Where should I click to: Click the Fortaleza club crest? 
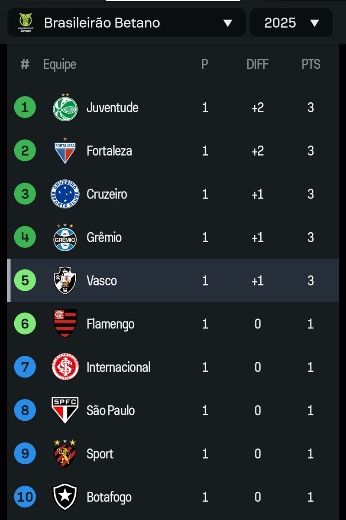pyautogui.click(x=65, y=151)
